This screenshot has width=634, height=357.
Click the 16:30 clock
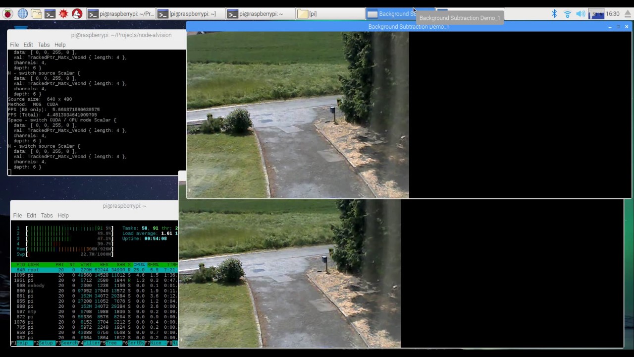(613, 14)
